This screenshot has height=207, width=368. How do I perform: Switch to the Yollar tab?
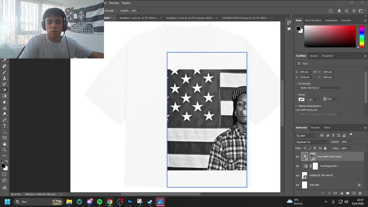pyautogui.click(x=327, y=128)
